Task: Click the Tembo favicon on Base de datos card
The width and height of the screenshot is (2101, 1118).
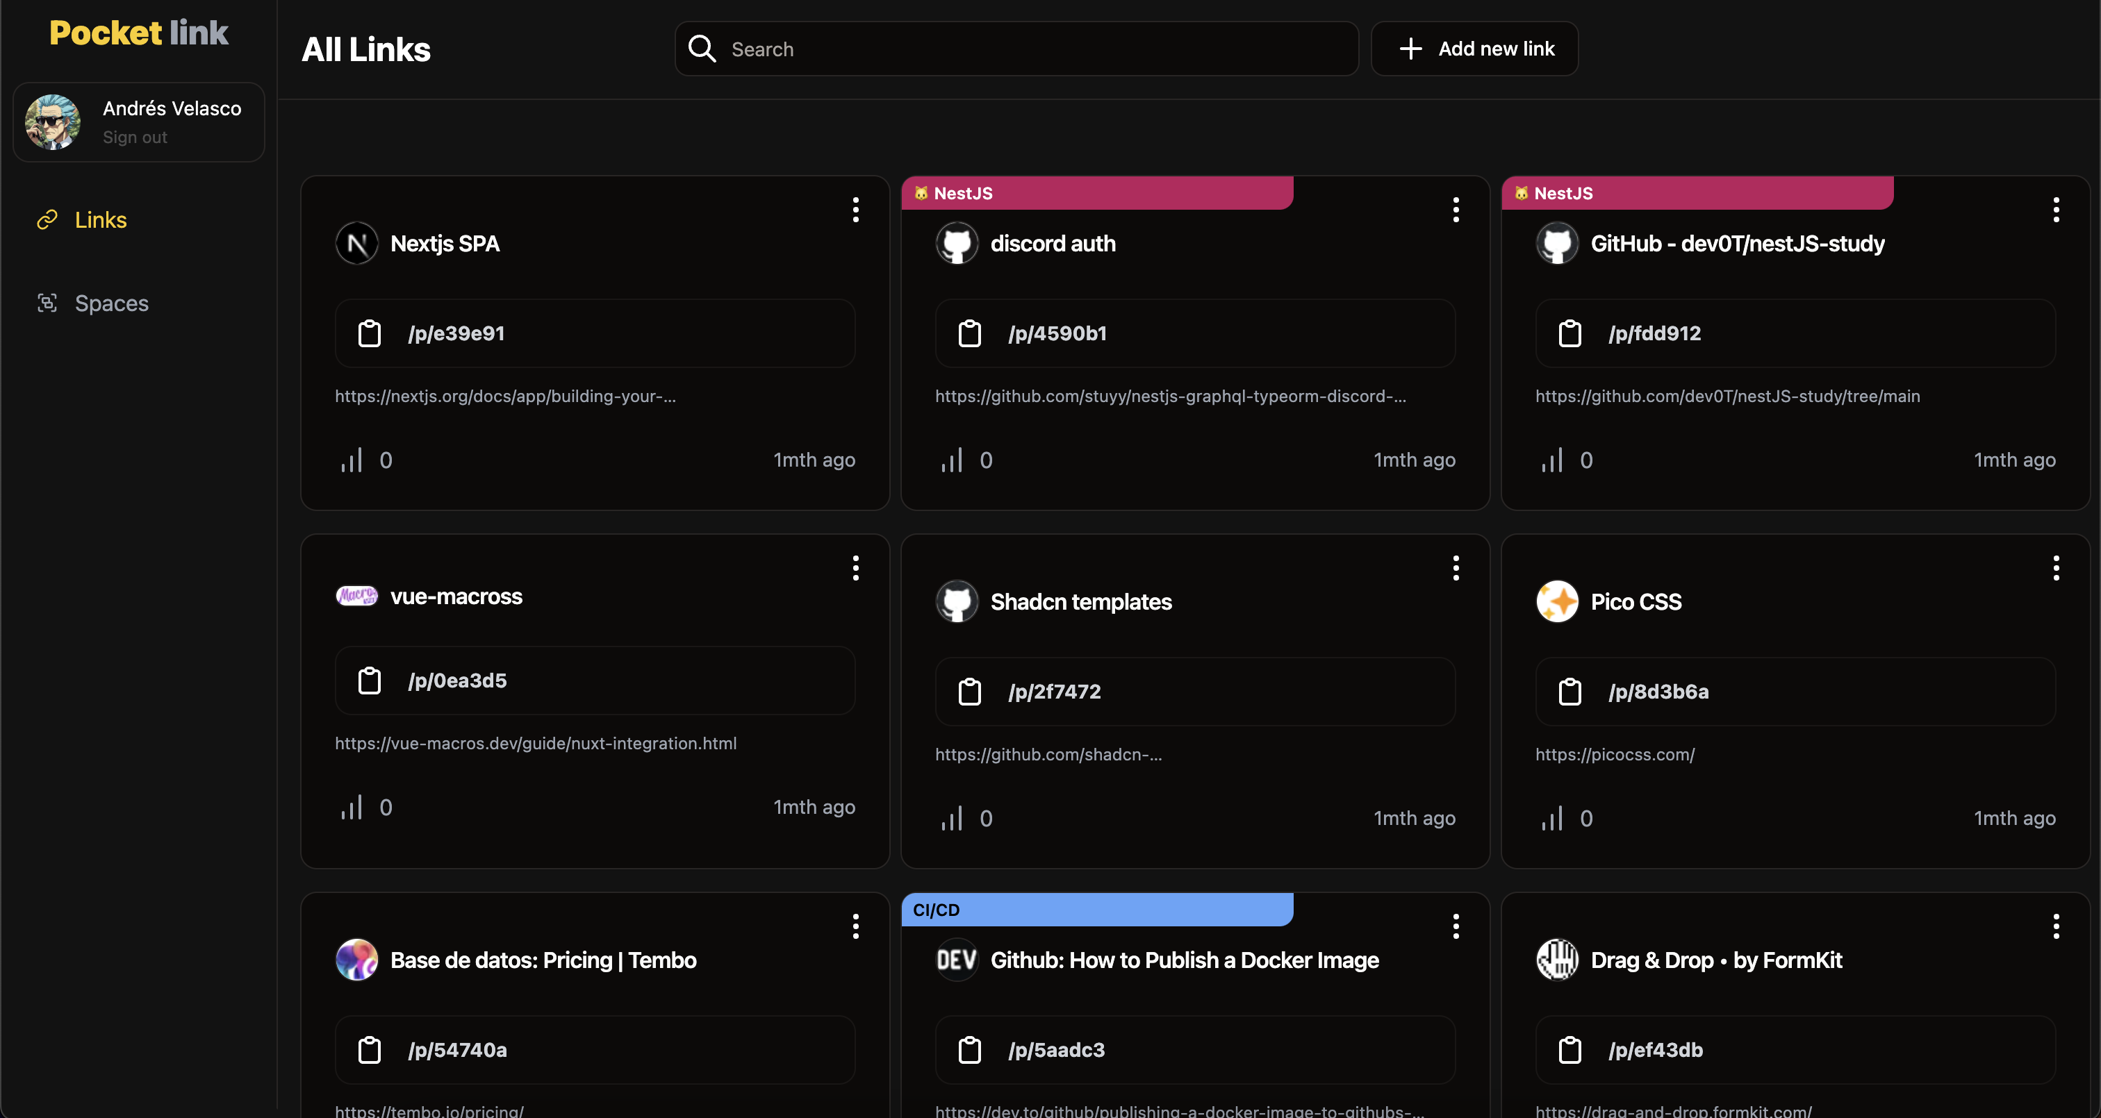Action: click(356, 960)
